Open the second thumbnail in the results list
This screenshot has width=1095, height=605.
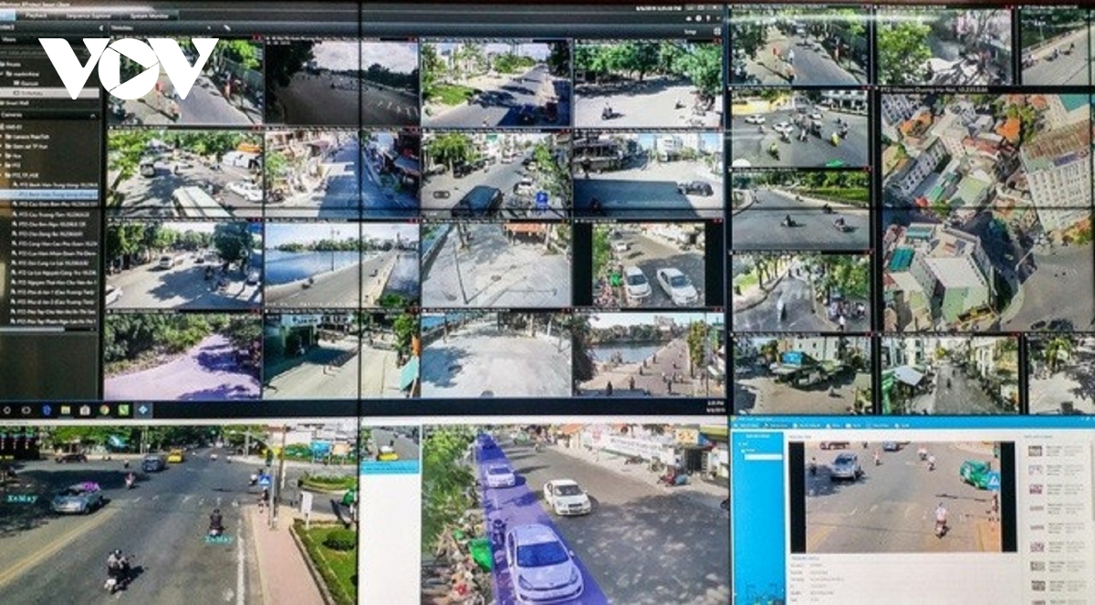coord(1035,470)
